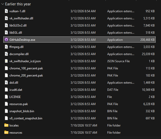The image size is (161, 139).
Task: Click the libGLESv2.dll file name
Action: 18,26
